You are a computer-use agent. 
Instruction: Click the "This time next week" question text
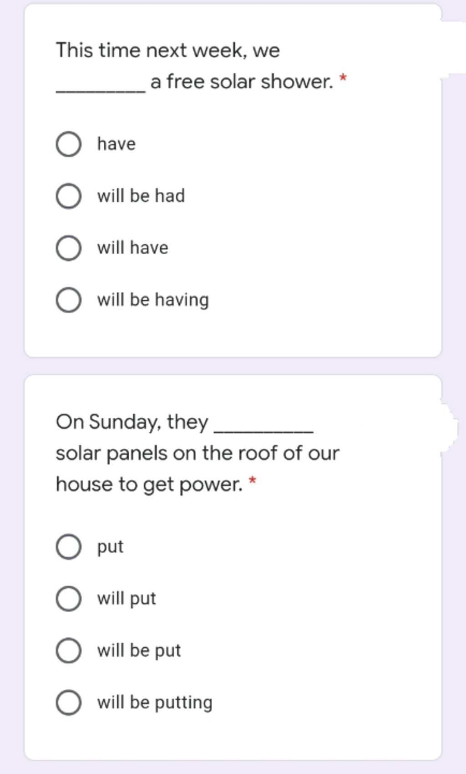[167, 50]
